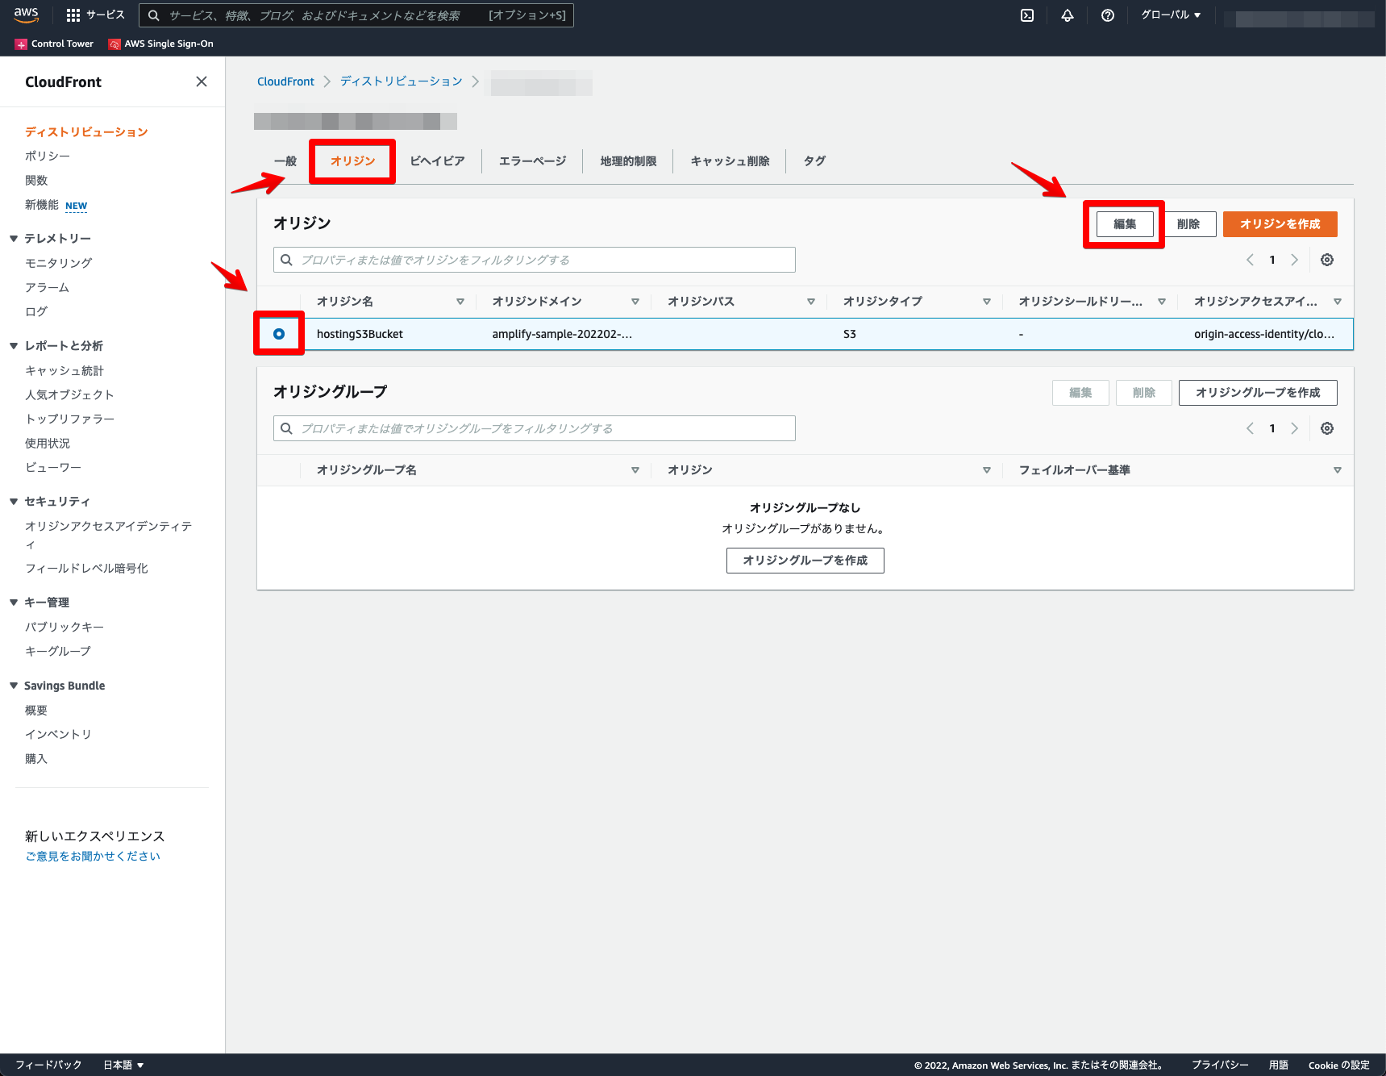Focus the origins filter field
This screenshot has width=1386, height=1076.
point(535,260)
